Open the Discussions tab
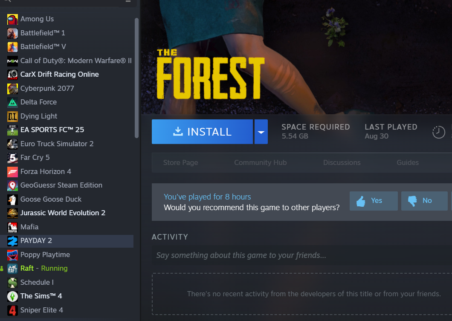 (342, 162)
